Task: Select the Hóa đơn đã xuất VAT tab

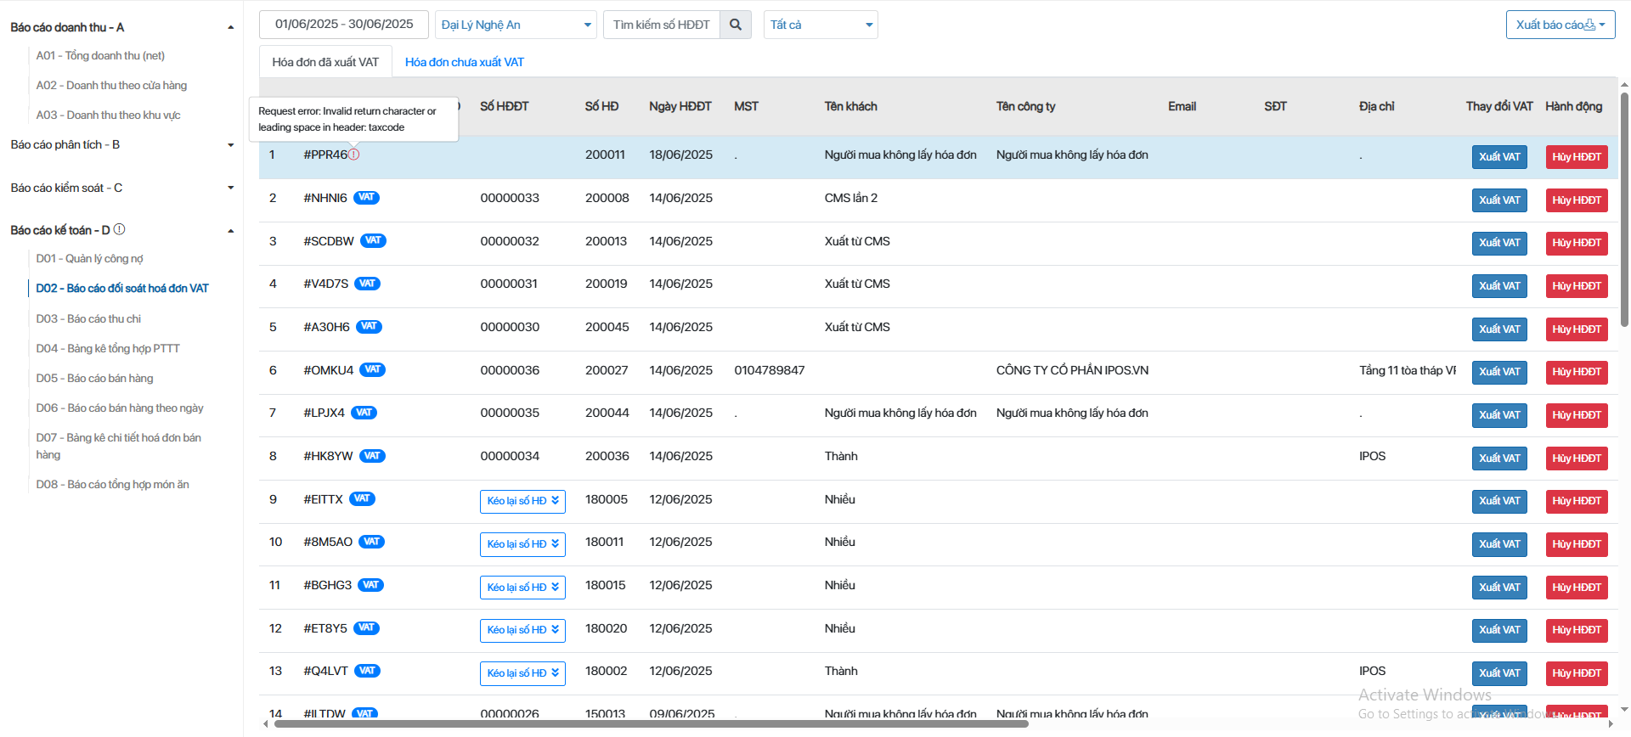Action: click(x=325, y=62)
